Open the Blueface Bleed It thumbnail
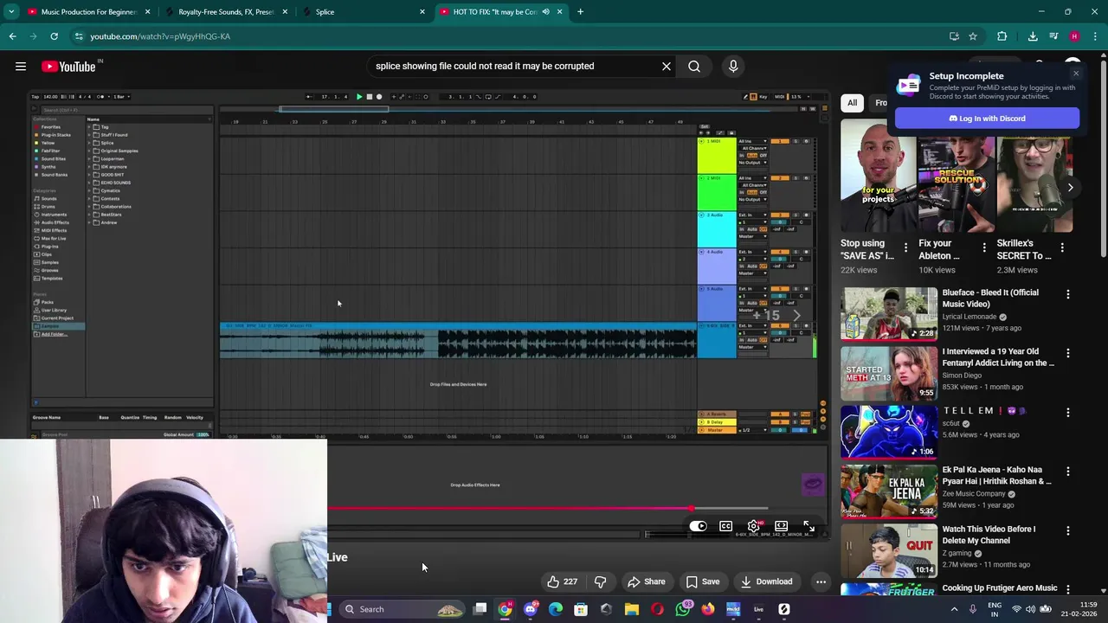 click(x=889, y=314)
